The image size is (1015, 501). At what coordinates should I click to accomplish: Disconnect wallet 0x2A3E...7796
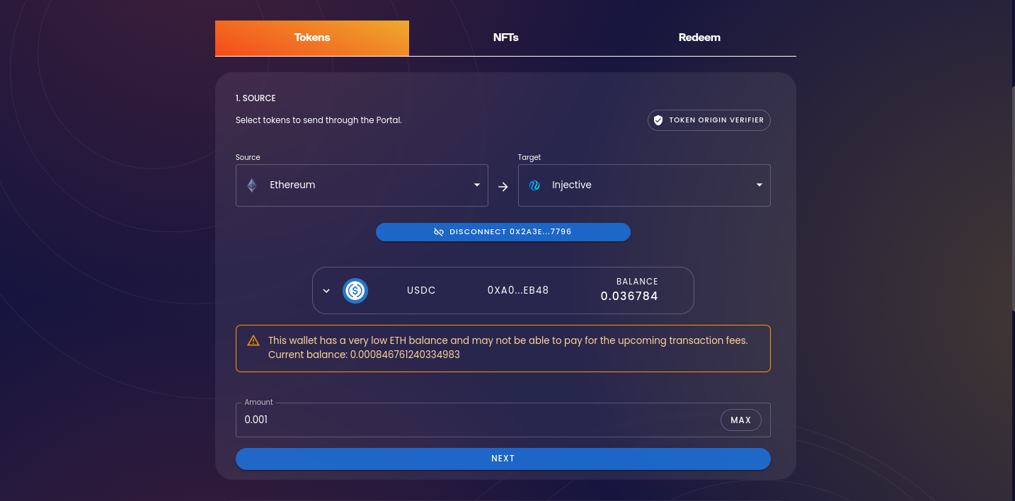(x=503, y=232)
